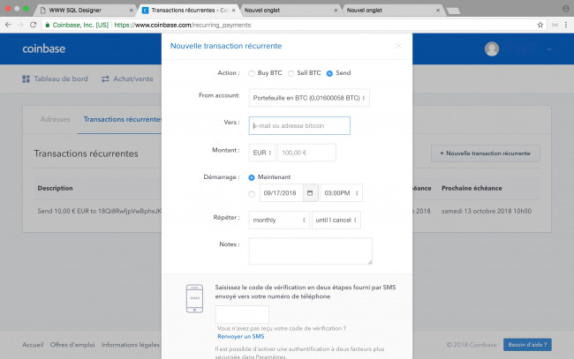Click Renvoyer un SMS link
The image size is (574, 359).
click(x=240, y=336)
